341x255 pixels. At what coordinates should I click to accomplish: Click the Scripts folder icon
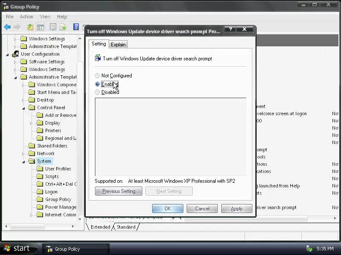(40, 176)
